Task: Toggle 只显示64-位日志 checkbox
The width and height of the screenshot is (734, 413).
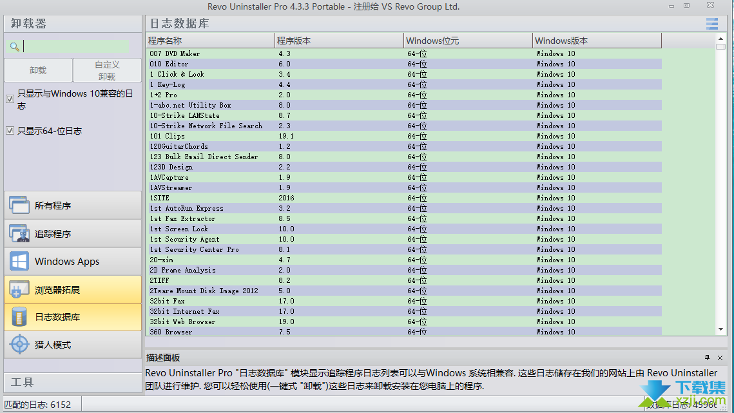Action: [x=10, y=131]
